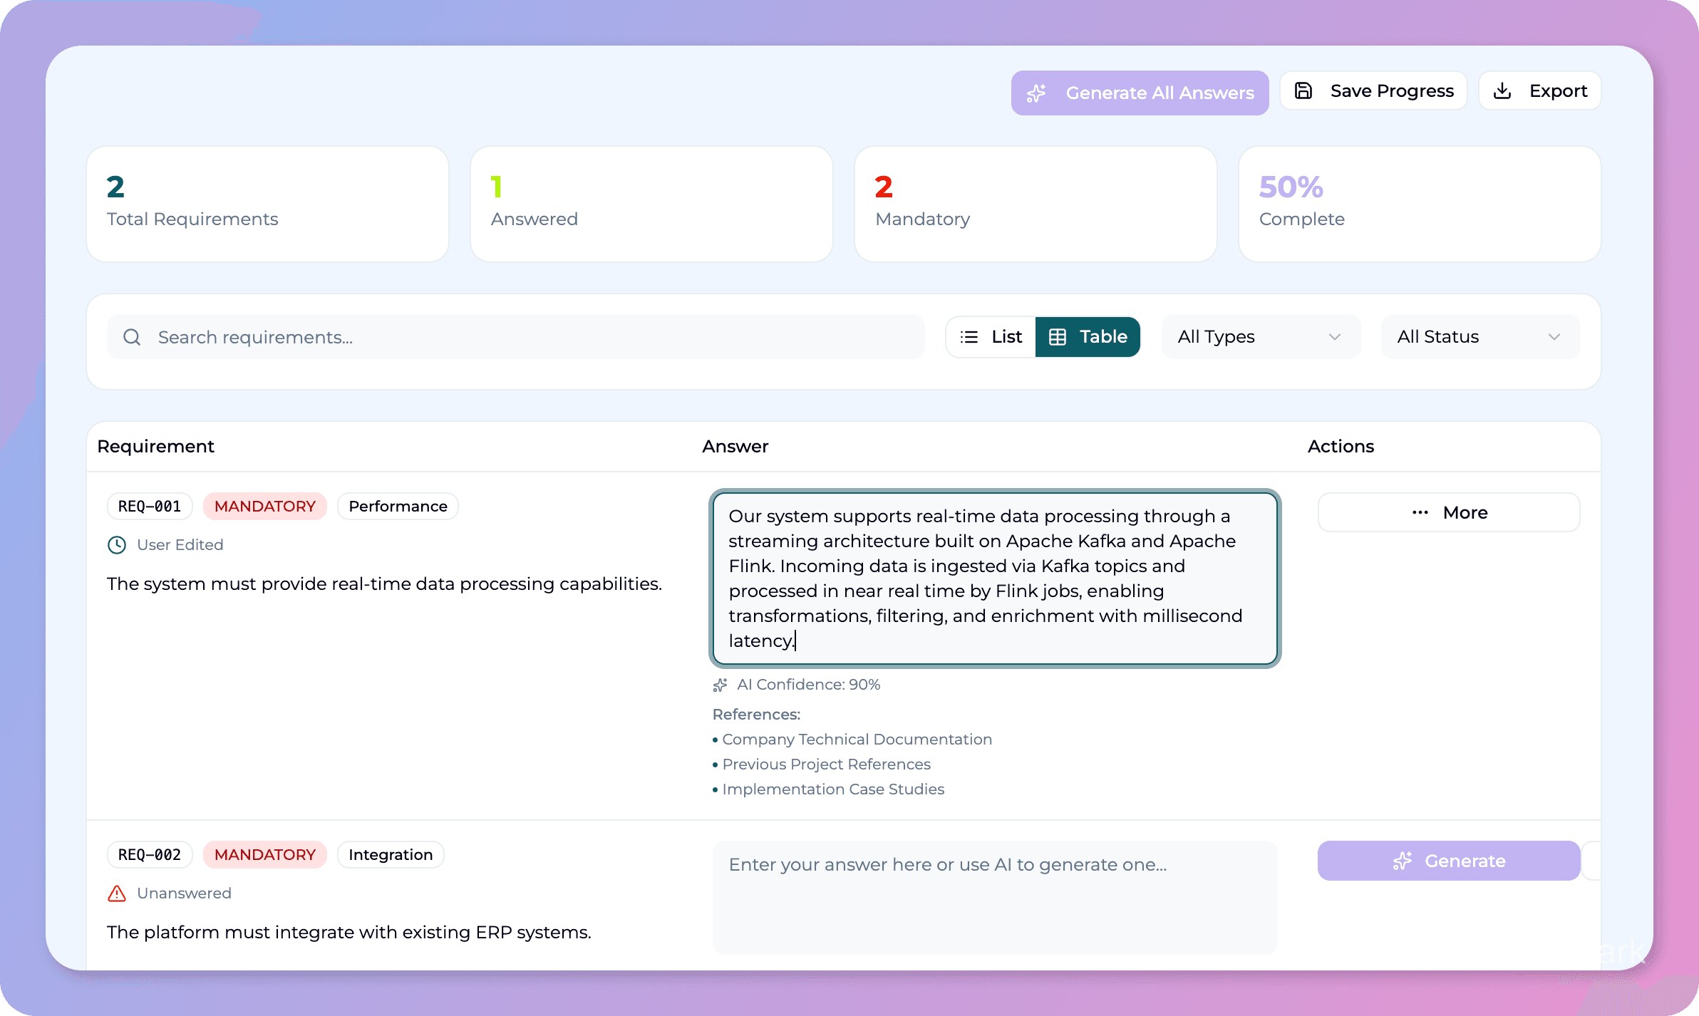This screenshot has height=1016, width=1699.
Task: Click the AI Confidence sparkle icon
Action: [721, 685]
